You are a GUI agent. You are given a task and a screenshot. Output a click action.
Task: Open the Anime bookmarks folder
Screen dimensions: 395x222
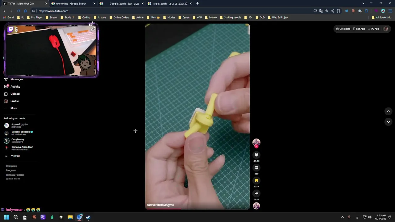click(138, 18)
